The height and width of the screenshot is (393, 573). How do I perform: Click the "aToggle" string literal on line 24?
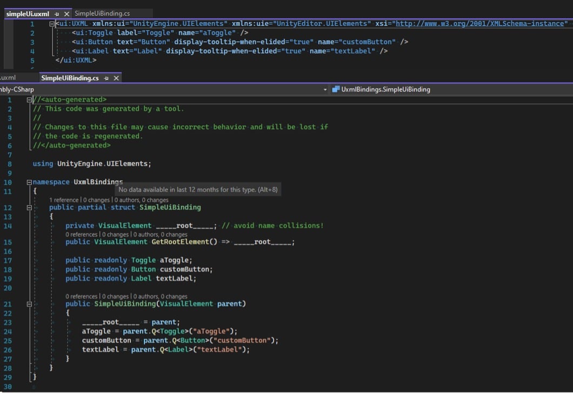211,331
